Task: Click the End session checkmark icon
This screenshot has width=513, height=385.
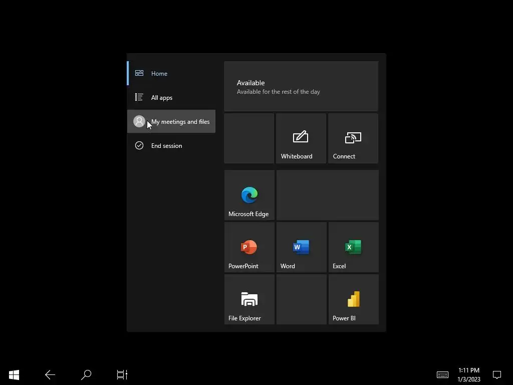Action: coord(139,145)
